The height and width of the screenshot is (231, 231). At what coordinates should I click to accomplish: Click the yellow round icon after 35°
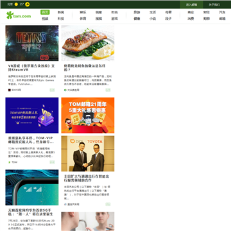[x=27, y=4]
